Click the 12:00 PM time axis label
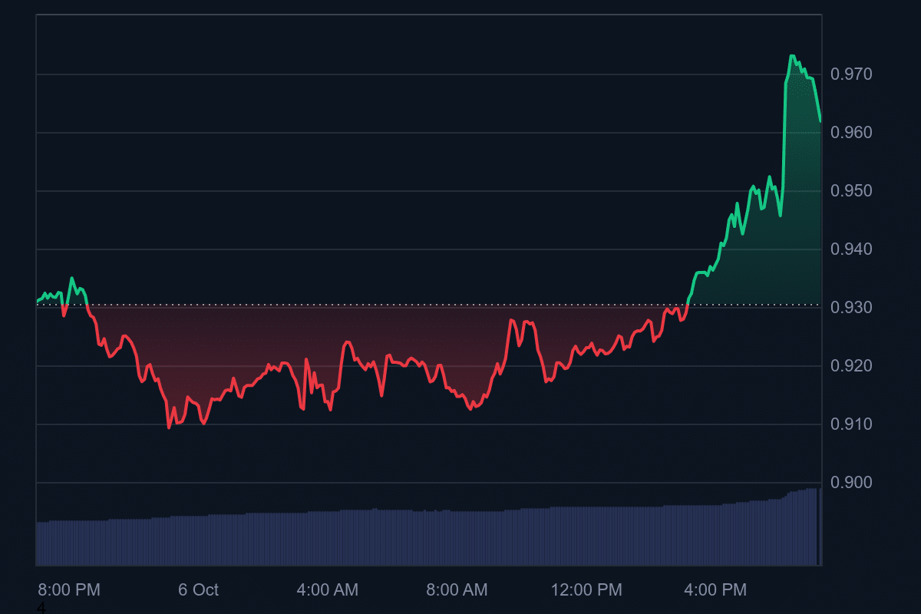Image resolution: width=921 pixels, height=614 pixels. tap(586, 589)
